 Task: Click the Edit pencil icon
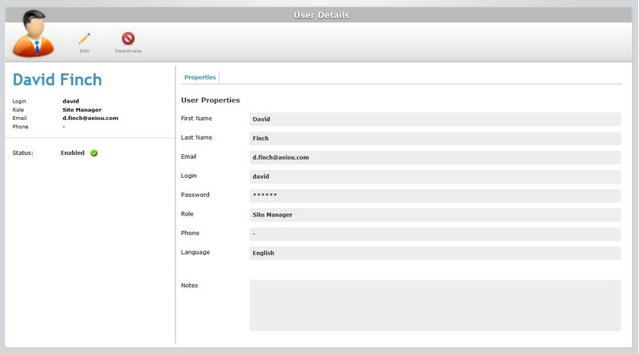(x=84, y=39)
